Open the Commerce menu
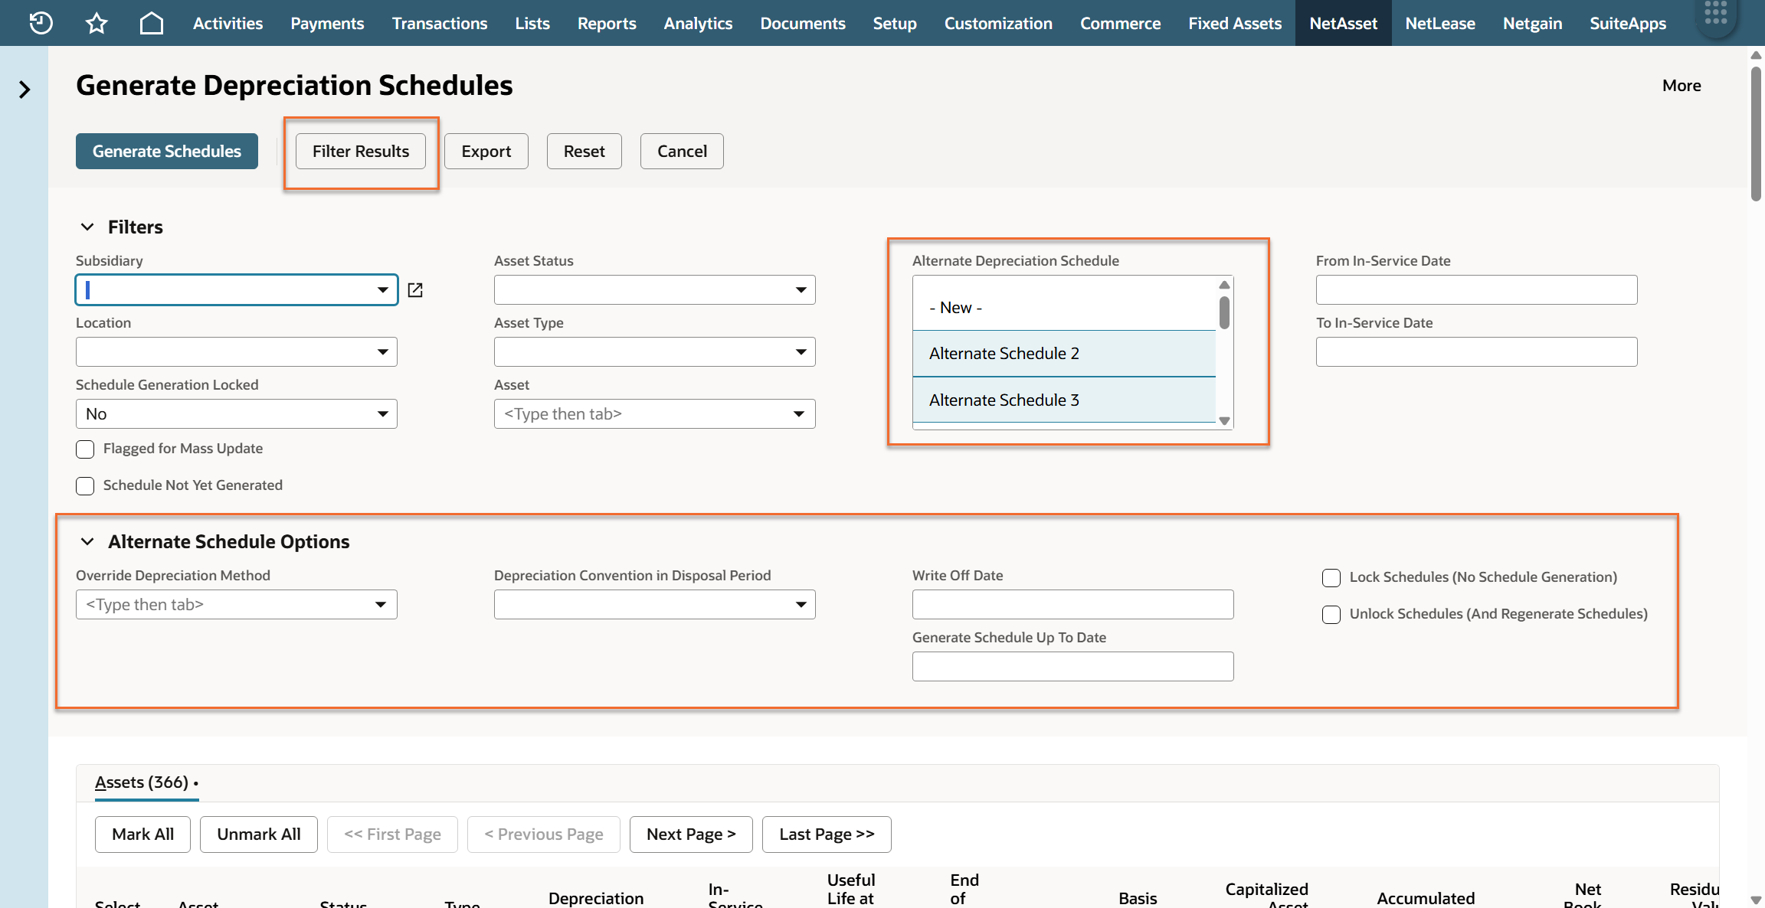The image size is (1765, 908). click(1120, 23)
